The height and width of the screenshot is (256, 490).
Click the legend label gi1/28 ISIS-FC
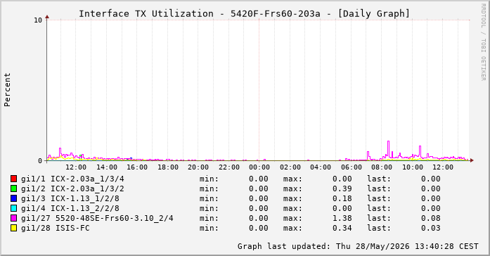point(56,228)
